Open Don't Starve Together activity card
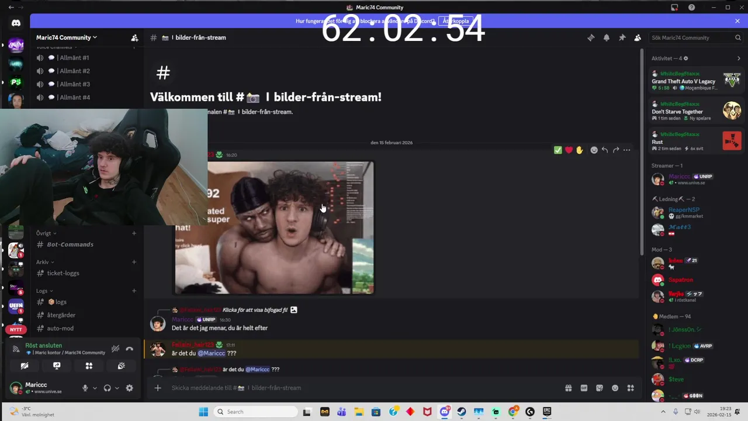748x421 pixels. pos(696,111)
